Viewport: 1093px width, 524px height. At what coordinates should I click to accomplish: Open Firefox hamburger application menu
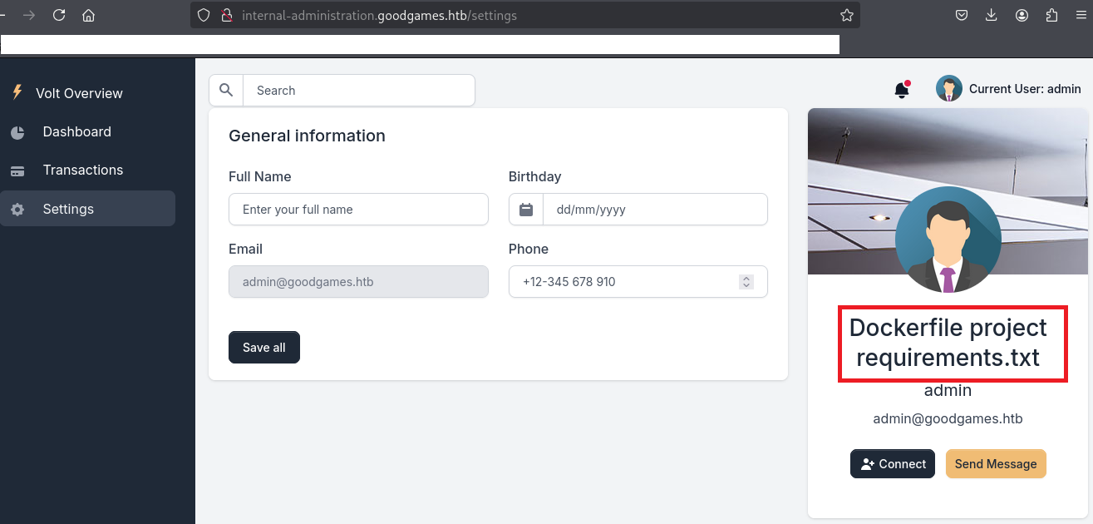[x=1081, y=15]
